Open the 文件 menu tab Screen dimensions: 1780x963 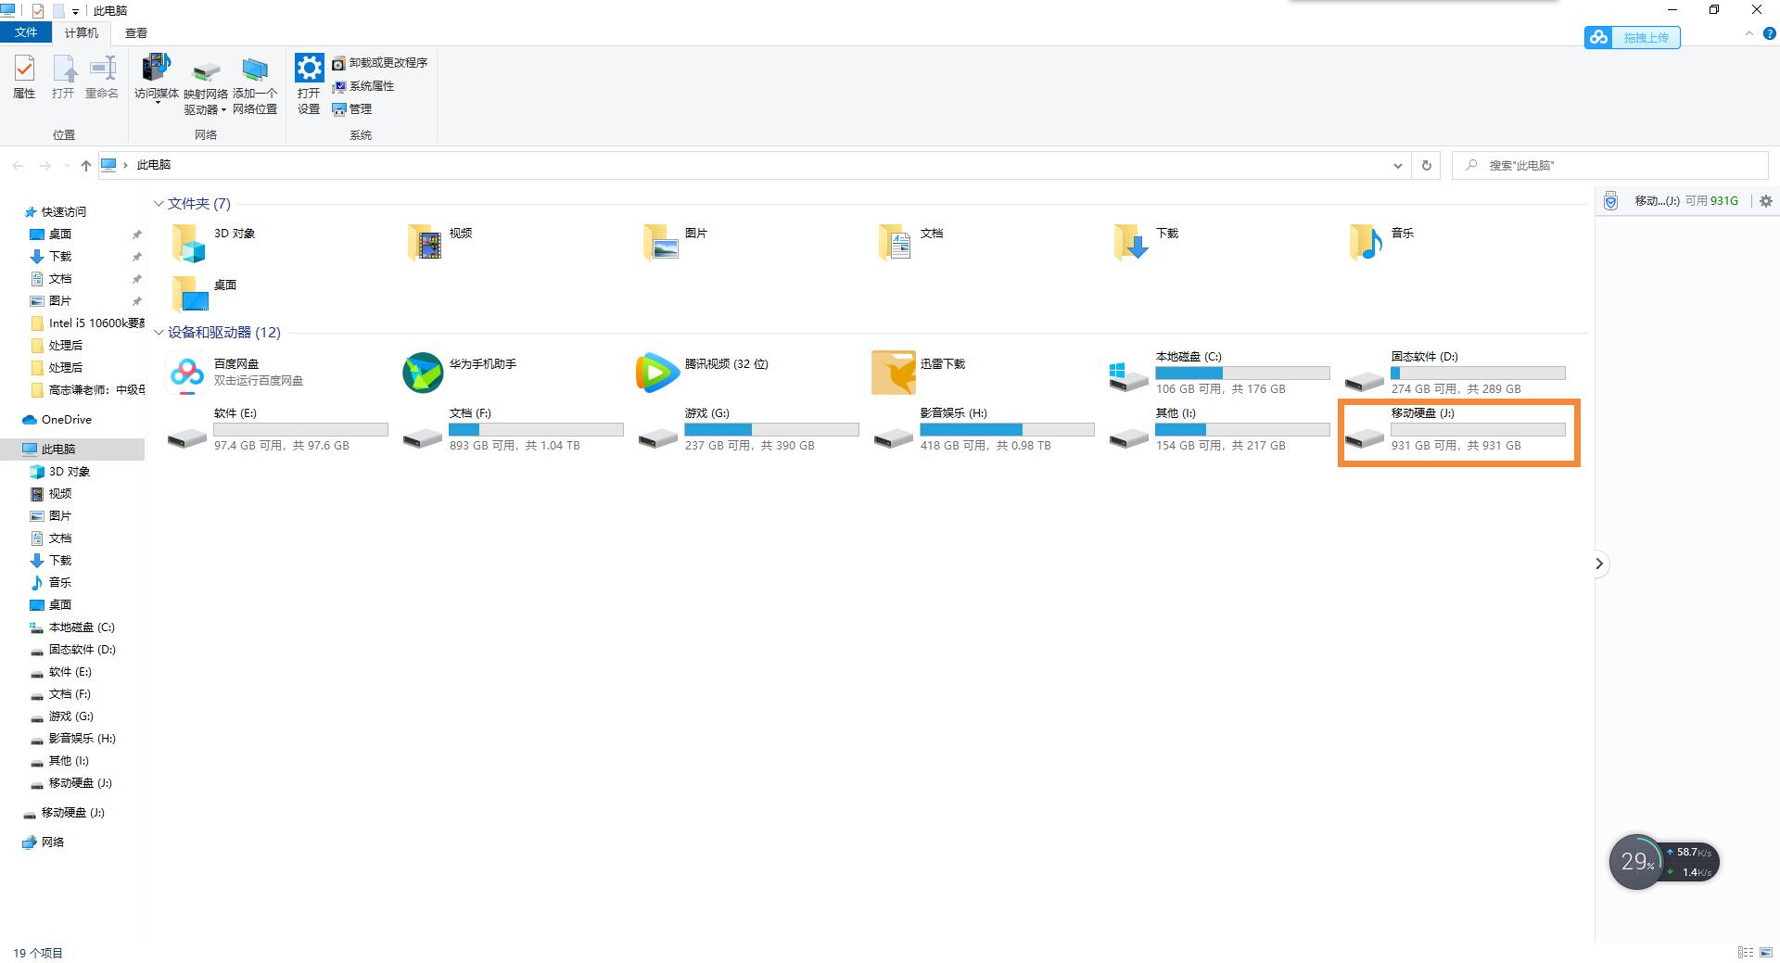coord(26,32)
